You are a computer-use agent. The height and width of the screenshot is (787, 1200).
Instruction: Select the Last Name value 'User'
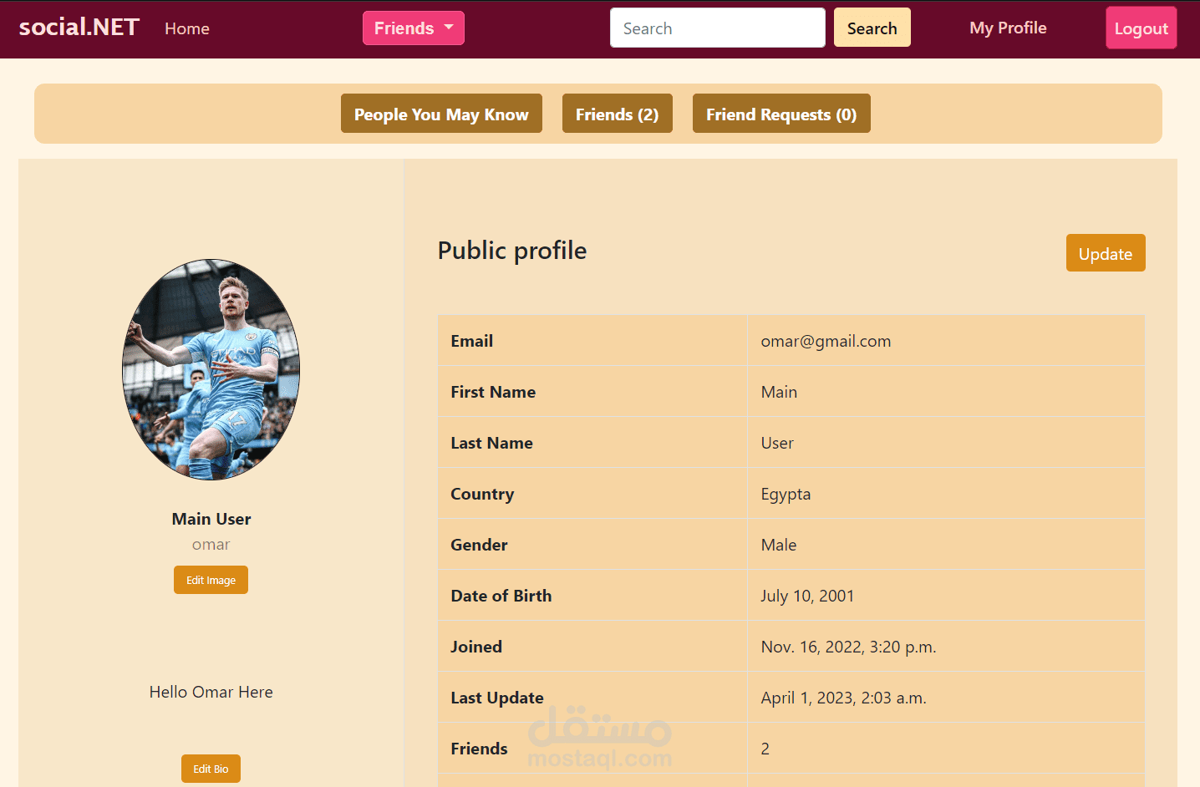(777, 443)
